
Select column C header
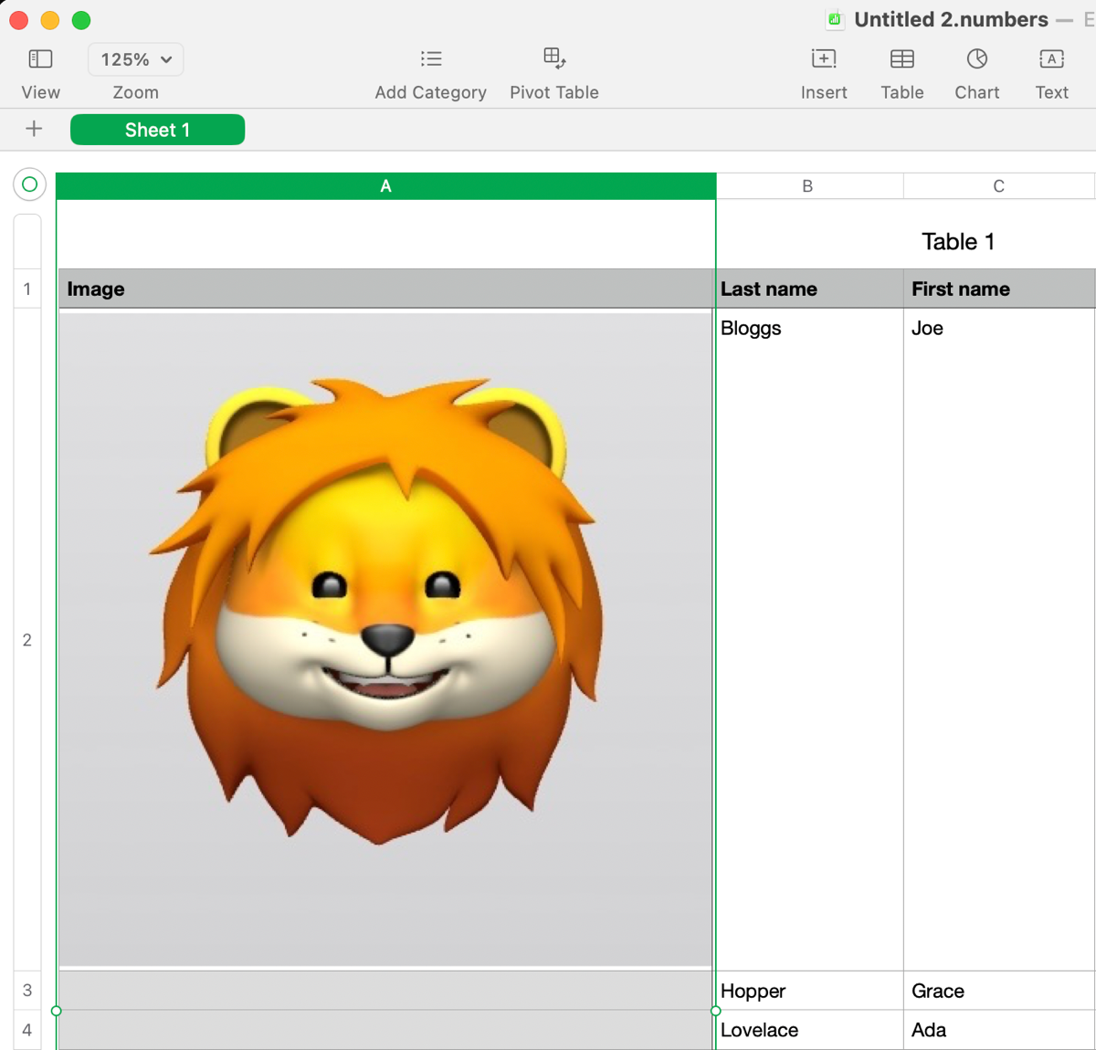click(x=998, y=186)
